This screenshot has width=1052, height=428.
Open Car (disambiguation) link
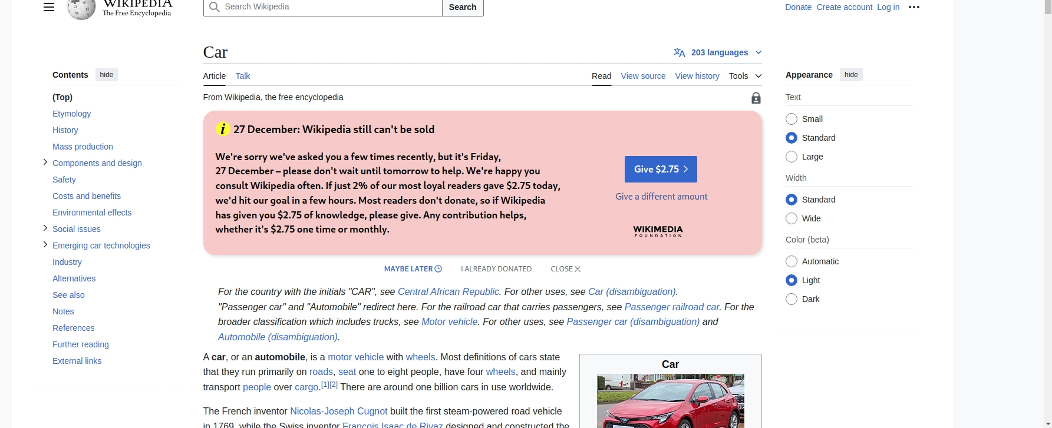pyautogui.click(x=632, y=292)
